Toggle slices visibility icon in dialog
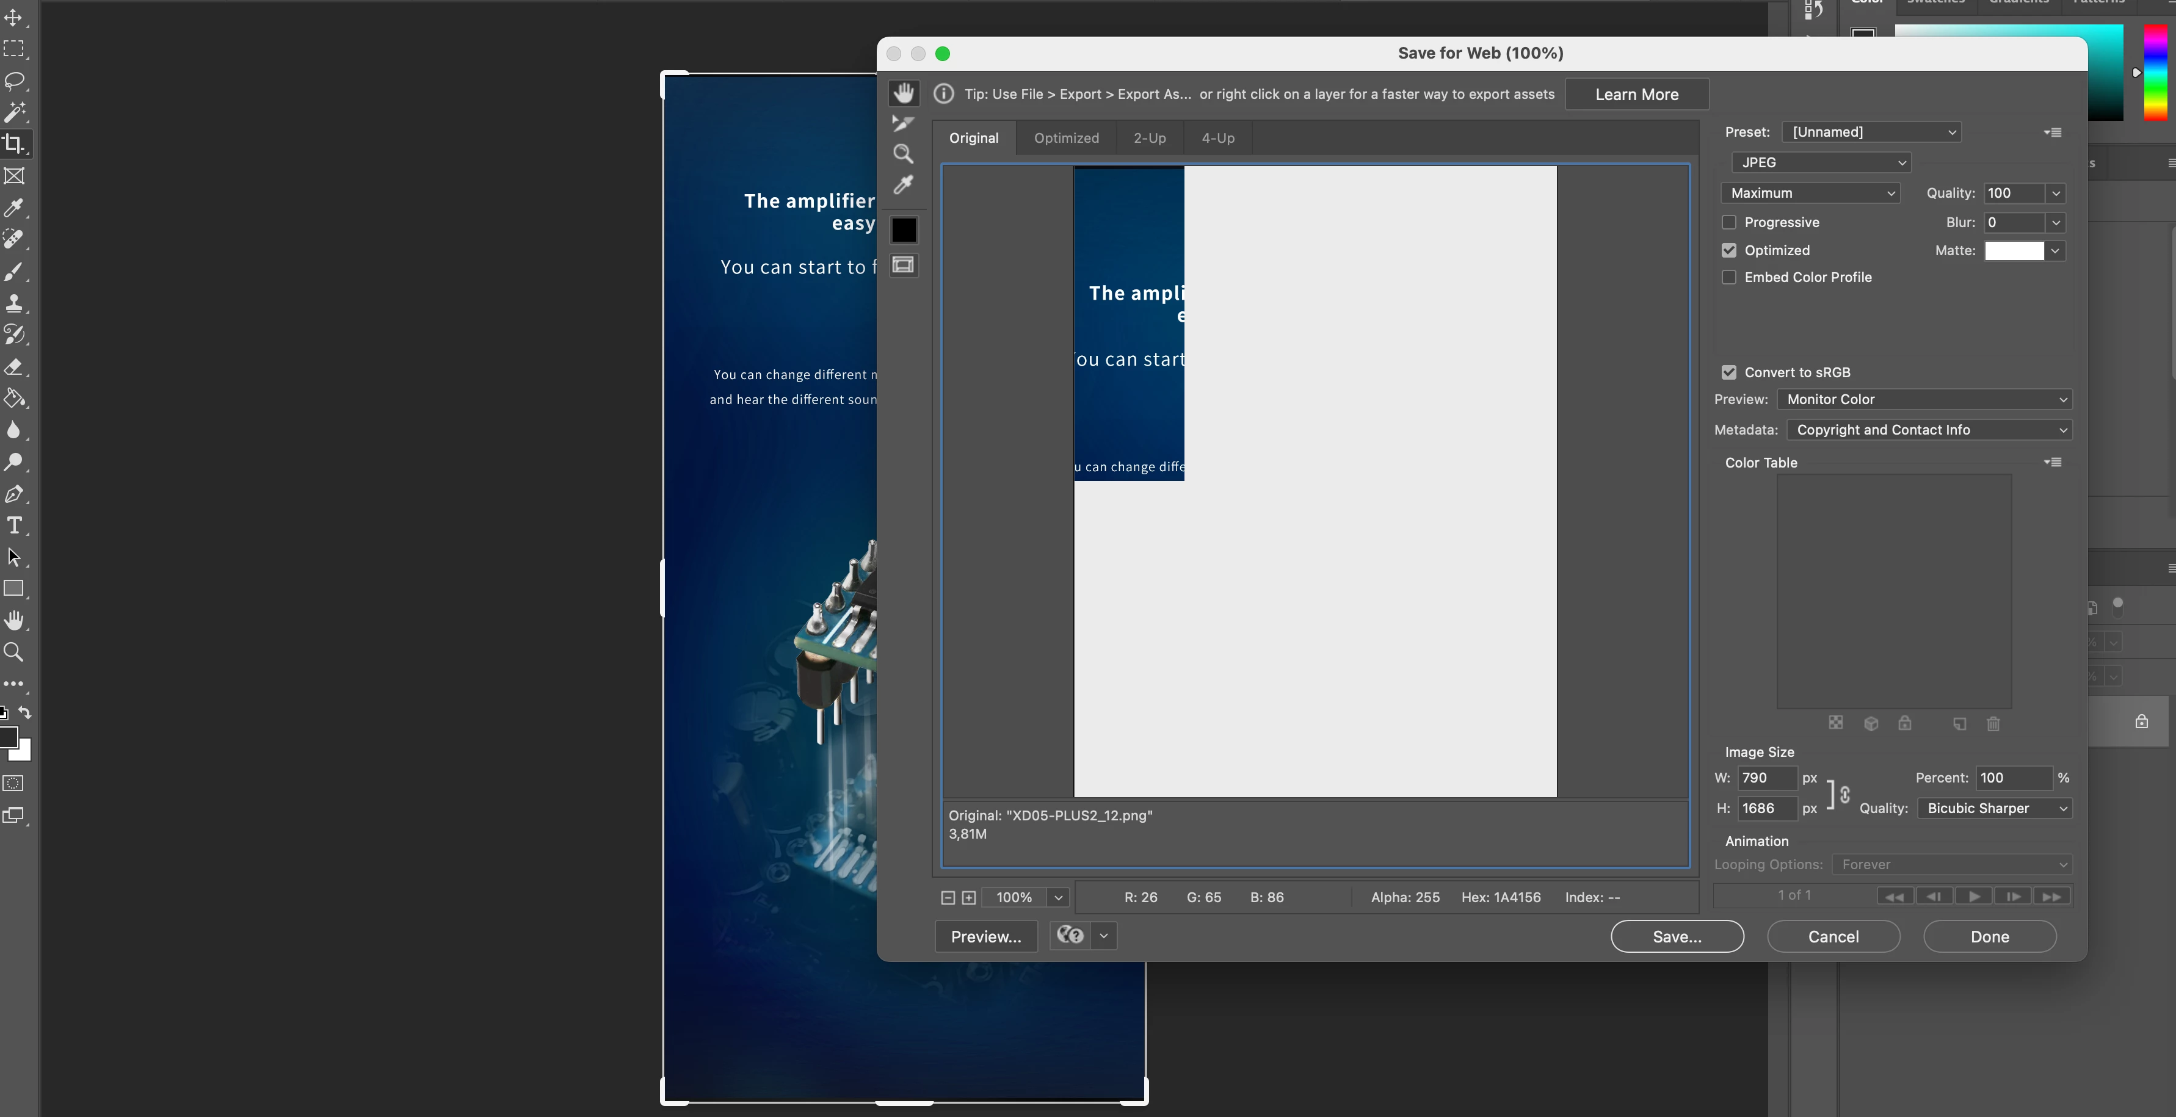Image resolution: width=2176 pixels, height=1117 pixels. [903, 265]
